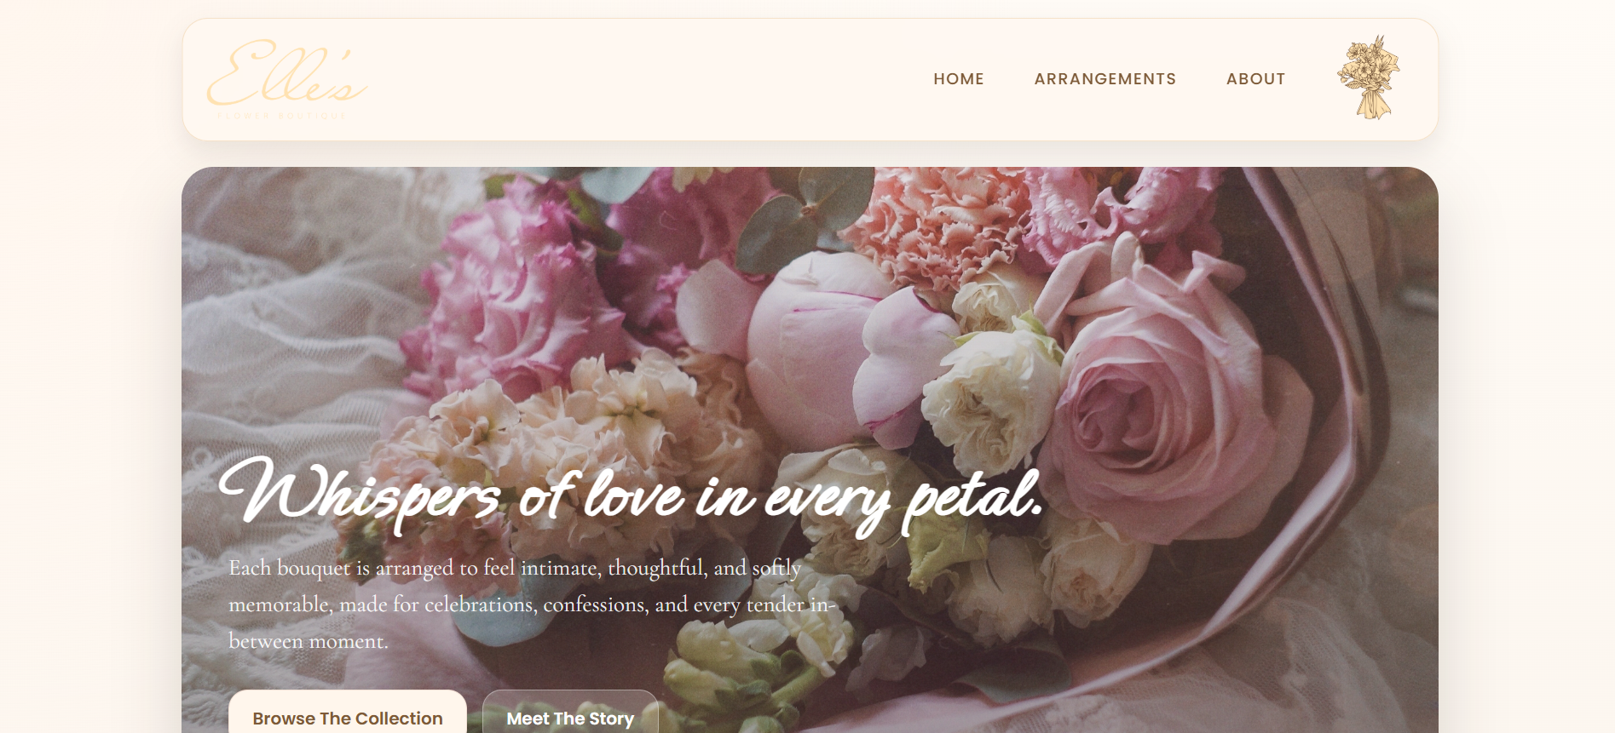Open the Home navigation link
Viewport: 1615px width, 733px height.
tap(959, 79)
